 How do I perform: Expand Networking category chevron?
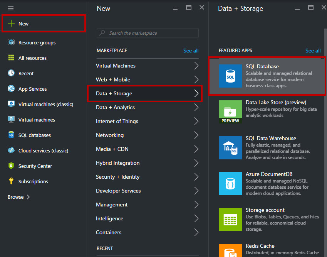tap(196, 135)
